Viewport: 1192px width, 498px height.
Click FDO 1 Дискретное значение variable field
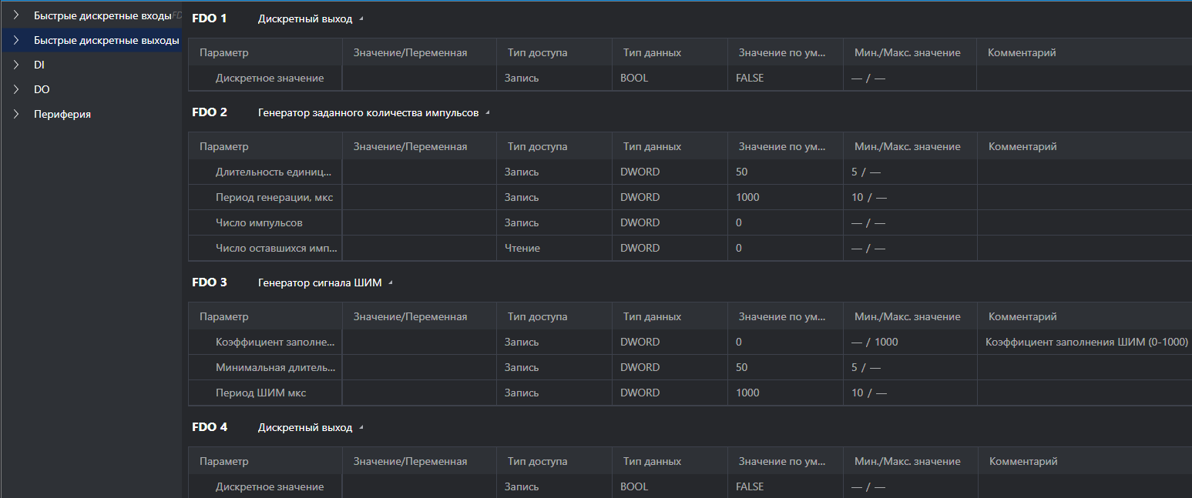[x=420, y=79]
